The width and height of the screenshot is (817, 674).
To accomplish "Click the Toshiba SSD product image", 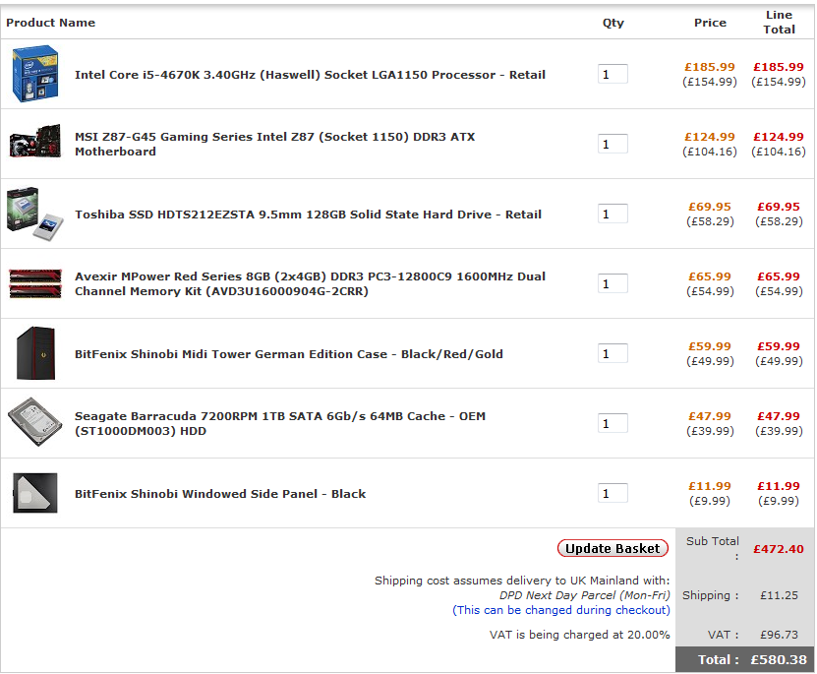I will (35, 212).
